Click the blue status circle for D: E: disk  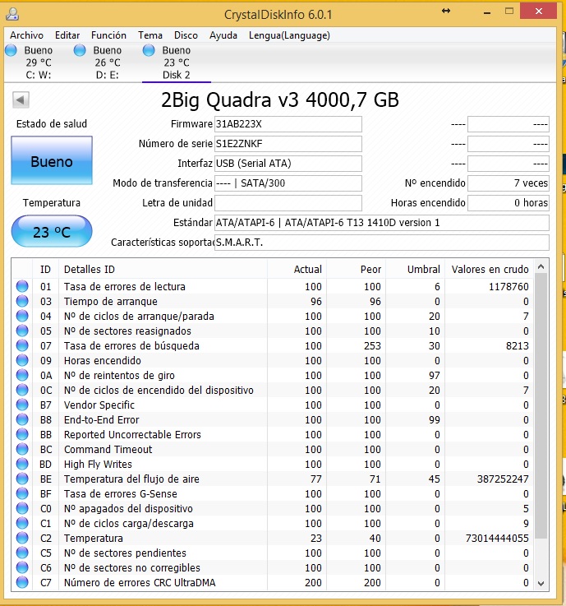tap(80, 50)
